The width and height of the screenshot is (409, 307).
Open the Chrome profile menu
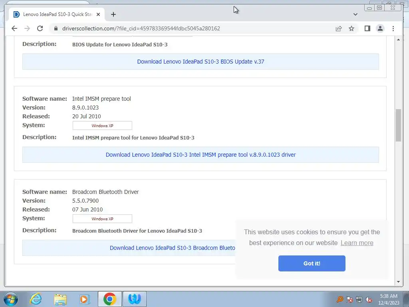point(380,28)
